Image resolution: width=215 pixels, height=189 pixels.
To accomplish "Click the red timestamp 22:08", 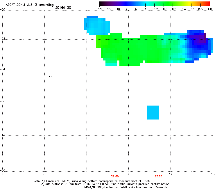I will (159, 176).
